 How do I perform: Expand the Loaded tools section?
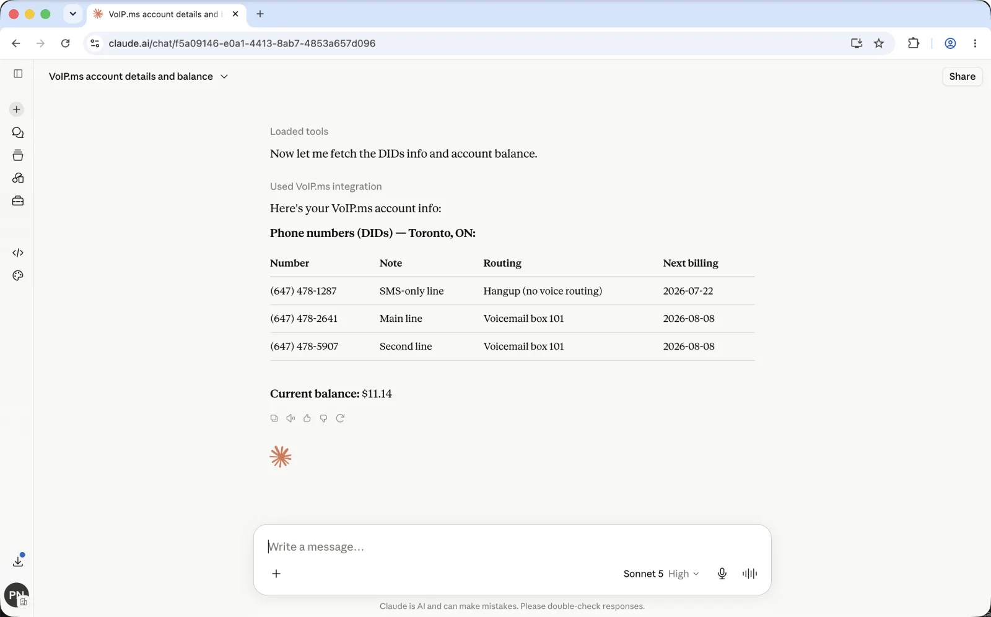pyautogui.click(x=299, y=131)
